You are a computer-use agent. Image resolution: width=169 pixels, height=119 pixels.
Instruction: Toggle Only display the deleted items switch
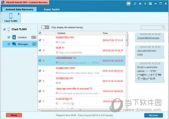pos(45,27)
